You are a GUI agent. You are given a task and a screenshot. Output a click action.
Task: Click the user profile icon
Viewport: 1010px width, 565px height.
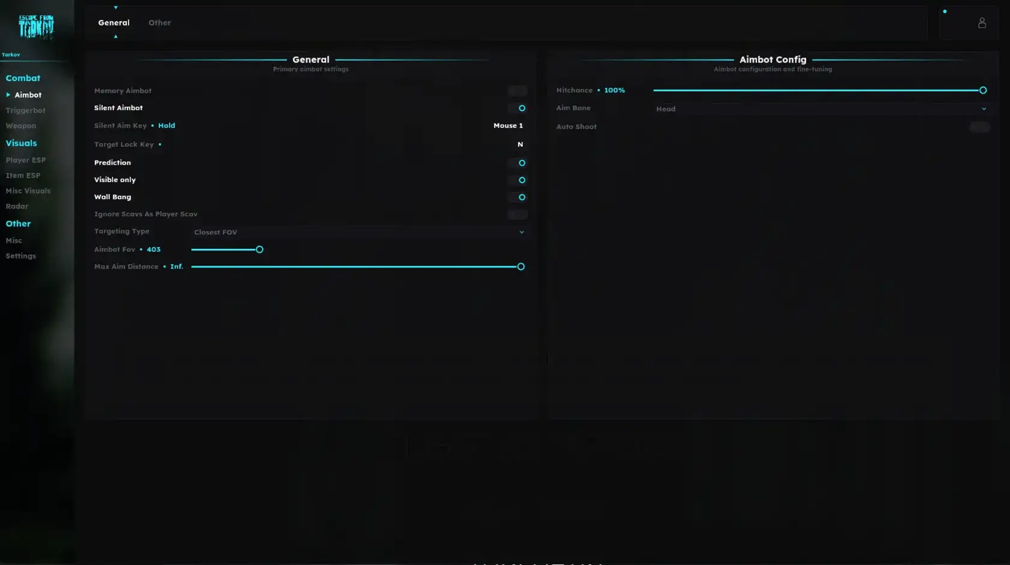click(x=982, y=23)
